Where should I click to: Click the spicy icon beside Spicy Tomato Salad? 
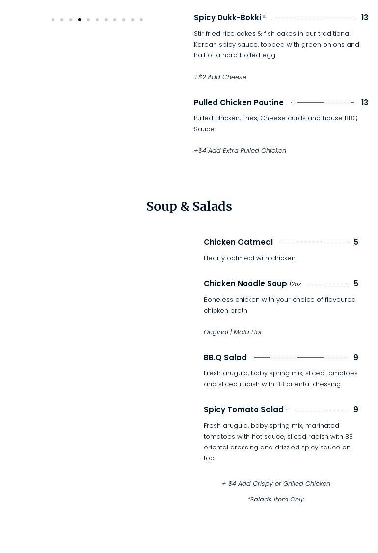point(286,409)
